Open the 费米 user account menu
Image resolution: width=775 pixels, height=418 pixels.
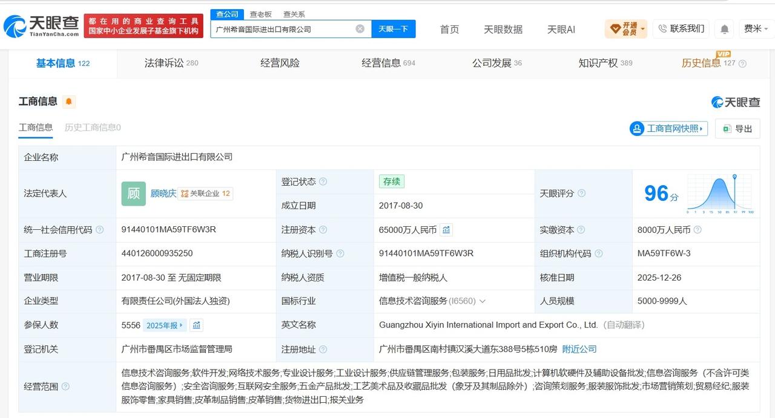(x=756, y=28)
